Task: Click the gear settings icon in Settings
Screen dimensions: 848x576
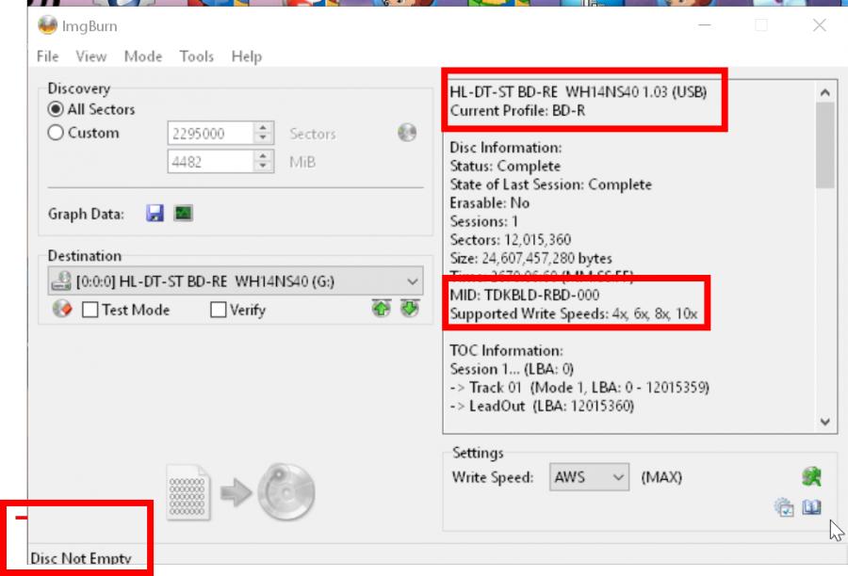Action: (784, 507)
